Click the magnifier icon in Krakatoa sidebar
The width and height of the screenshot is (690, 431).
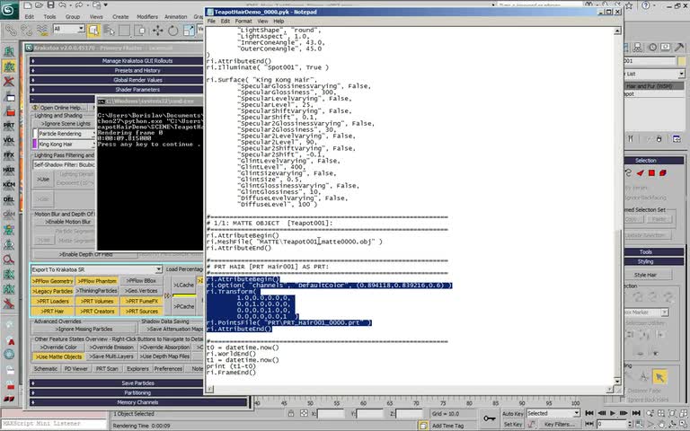(x=9, y=259)
